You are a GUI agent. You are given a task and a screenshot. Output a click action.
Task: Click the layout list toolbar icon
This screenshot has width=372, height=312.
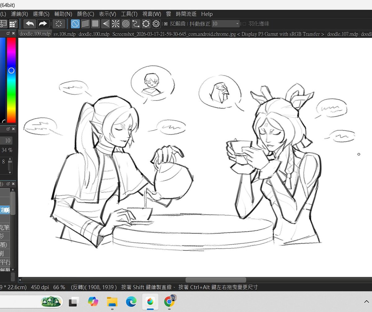[3, 24]
